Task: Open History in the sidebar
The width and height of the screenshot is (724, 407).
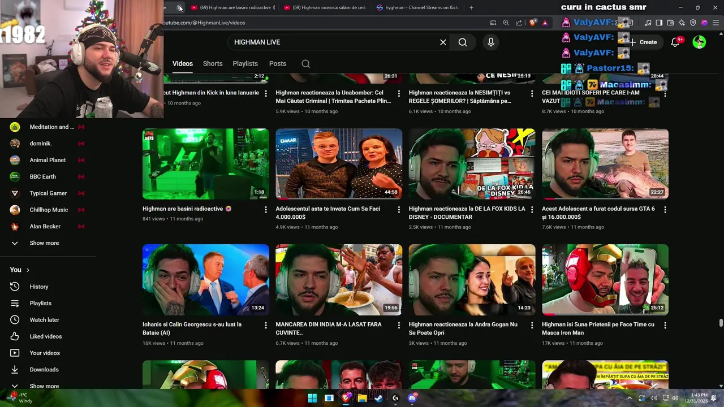Action: point(39,287)
